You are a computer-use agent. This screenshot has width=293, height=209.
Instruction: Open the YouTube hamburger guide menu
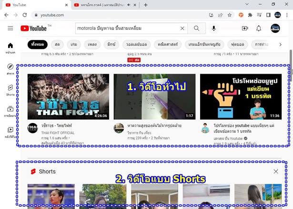(x=10, y=28)
